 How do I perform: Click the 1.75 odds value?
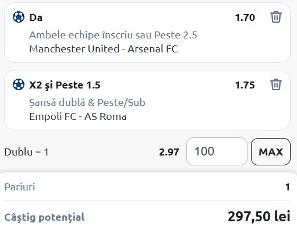tap(245, 85)
